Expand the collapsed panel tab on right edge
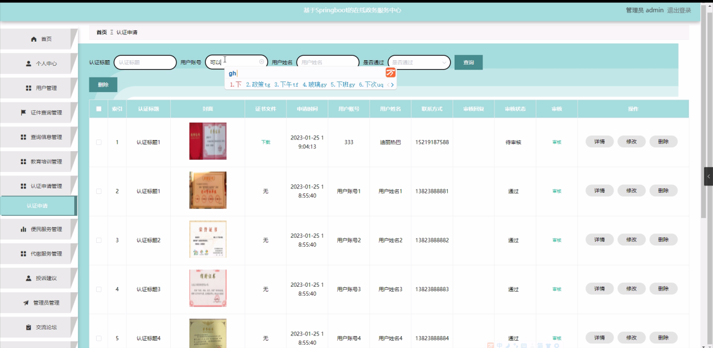The image size is (713, 348). (x=709, y=176)
